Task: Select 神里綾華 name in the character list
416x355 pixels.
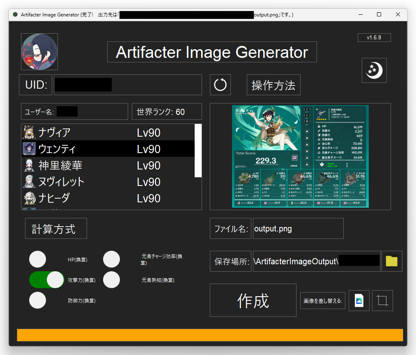Action: point(60,165)
